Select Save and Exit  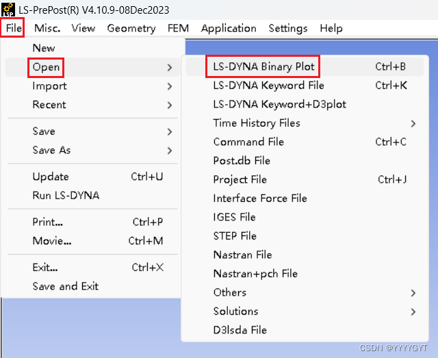click(92, 286)
